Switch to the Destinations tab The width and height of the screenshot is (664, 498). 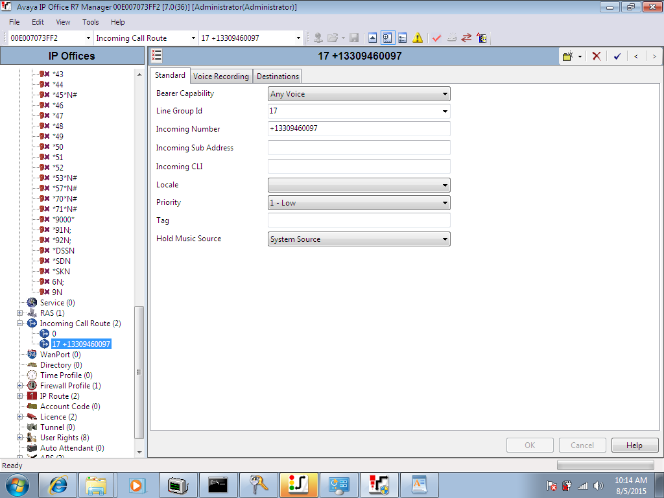click(278, 77)
